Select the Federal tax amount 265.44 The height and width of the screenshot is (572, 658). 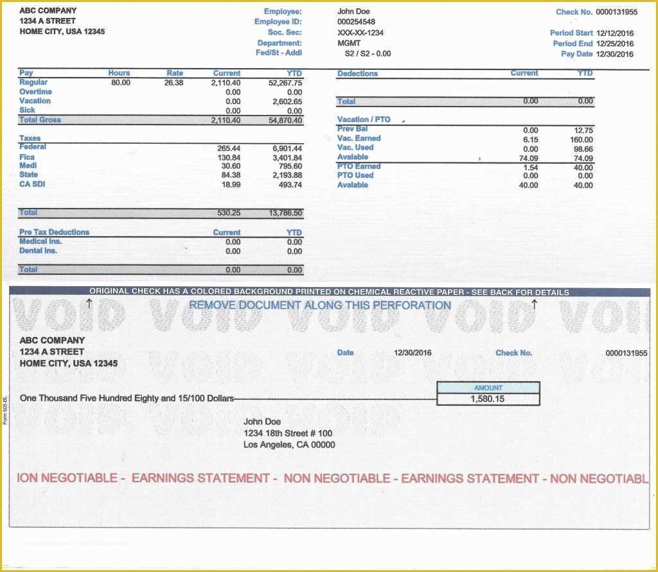pyautogui.click(x=235, y=146)
